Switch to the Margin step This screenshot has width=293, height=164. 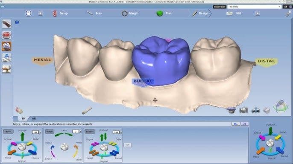point(130,14)
